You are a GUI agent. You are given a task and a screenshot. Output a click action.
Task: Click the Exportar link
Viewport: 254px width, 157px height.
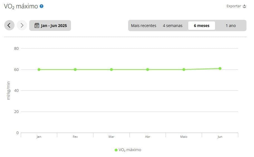[234, 6]
